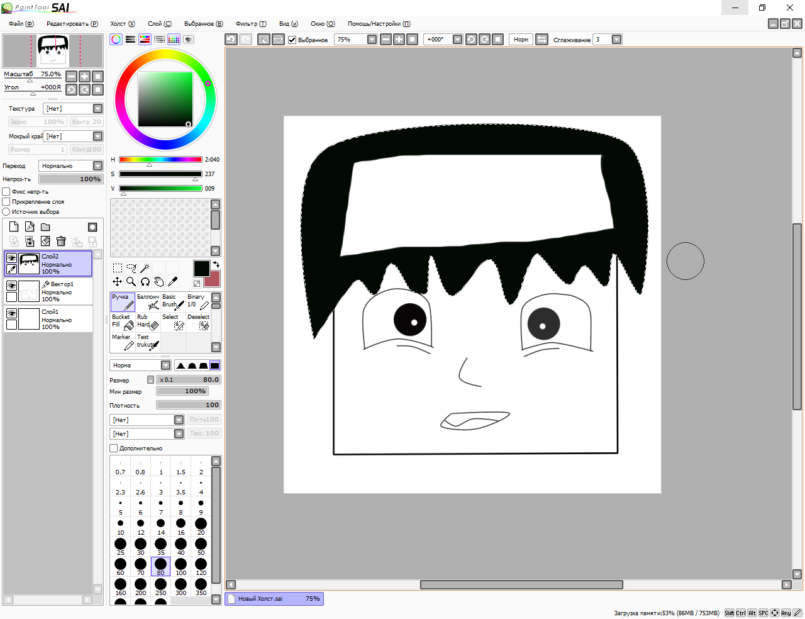This screenshot has width=805, height=619.
Task: Click the black foreground color swatch
Action: 201,269
